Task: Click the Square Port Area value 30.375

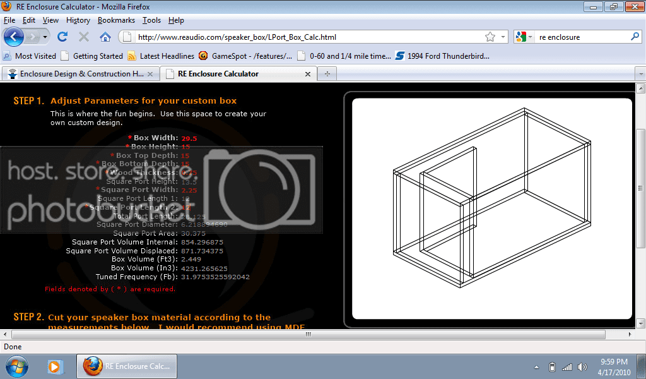Action: pyautogui.click(x=193, y=234)
